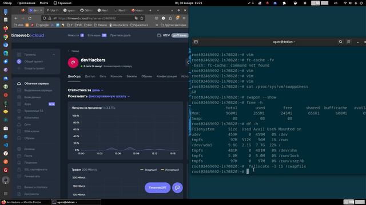Open new tab in terminal window
Image resolution: width=366 pixels, height=205 pixels.
coord(196,42)
